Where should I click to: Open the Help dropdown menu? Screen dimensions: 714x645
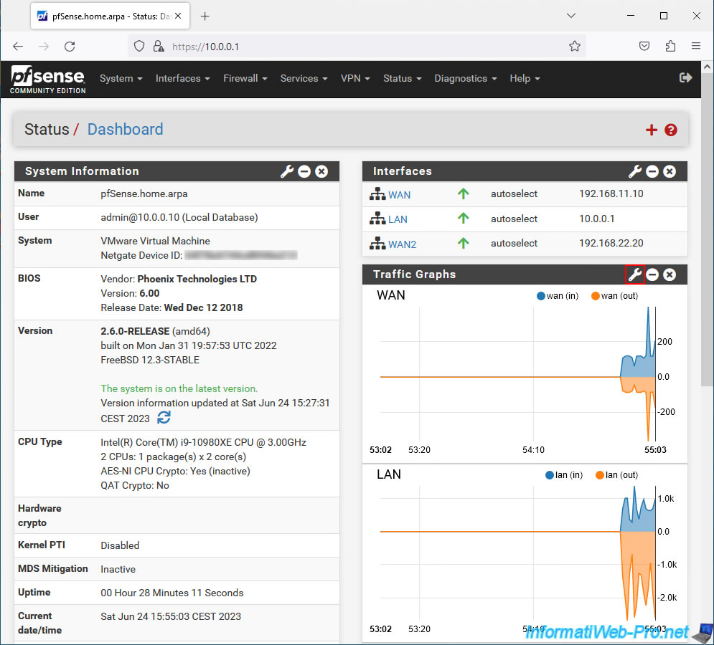pos(525,78)
